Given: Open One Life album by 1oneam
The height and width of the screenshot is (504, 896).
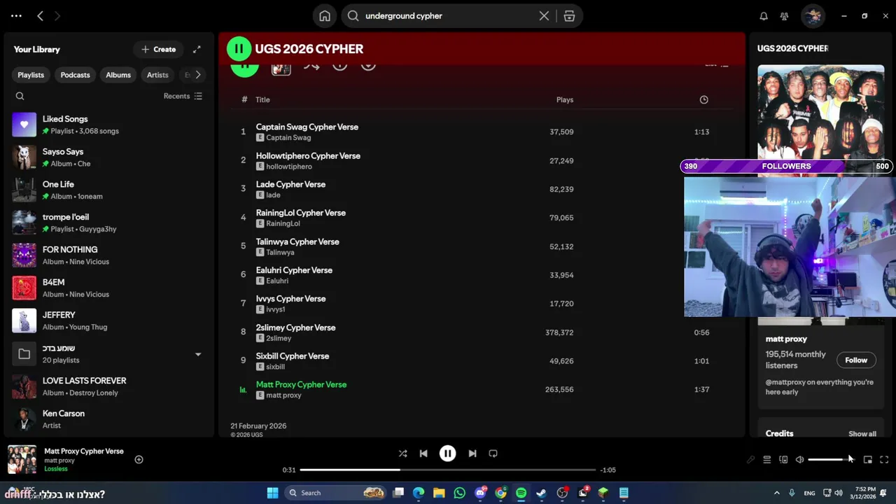Looking at the screenshot, I should click(x=108, y=190).
